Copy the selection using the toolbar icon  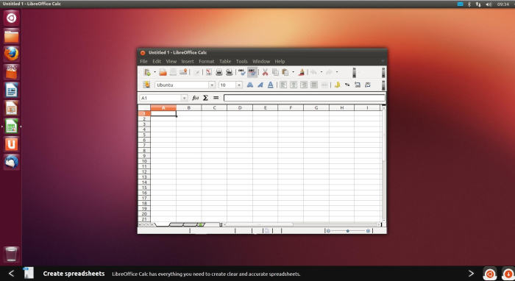[x=275, y=72]
